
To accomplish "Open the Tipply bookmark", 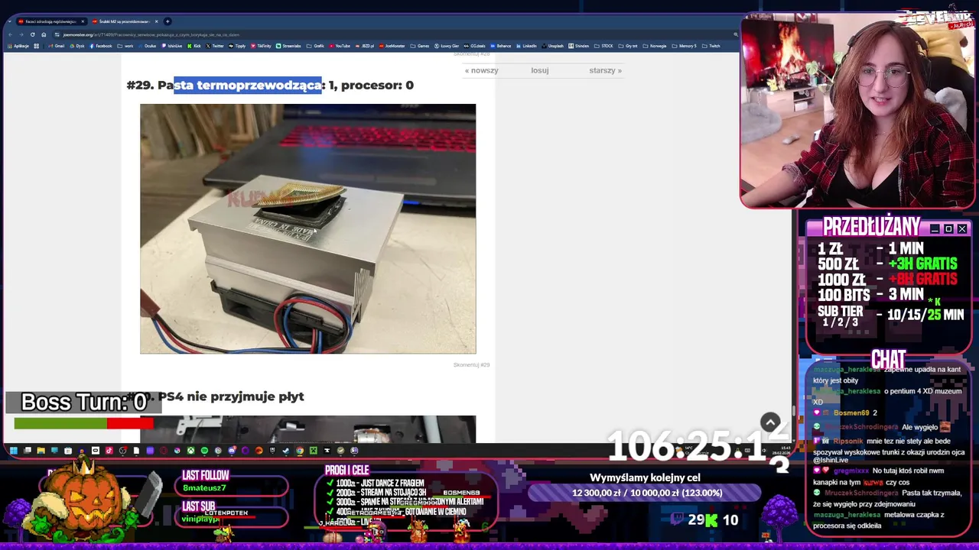I will (x=236, y=46).
